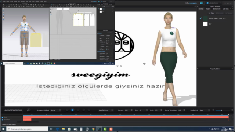235x132 pixels.
Task: Open Simulasyon Kalitesi Normal dropdown
Action: 55,110
